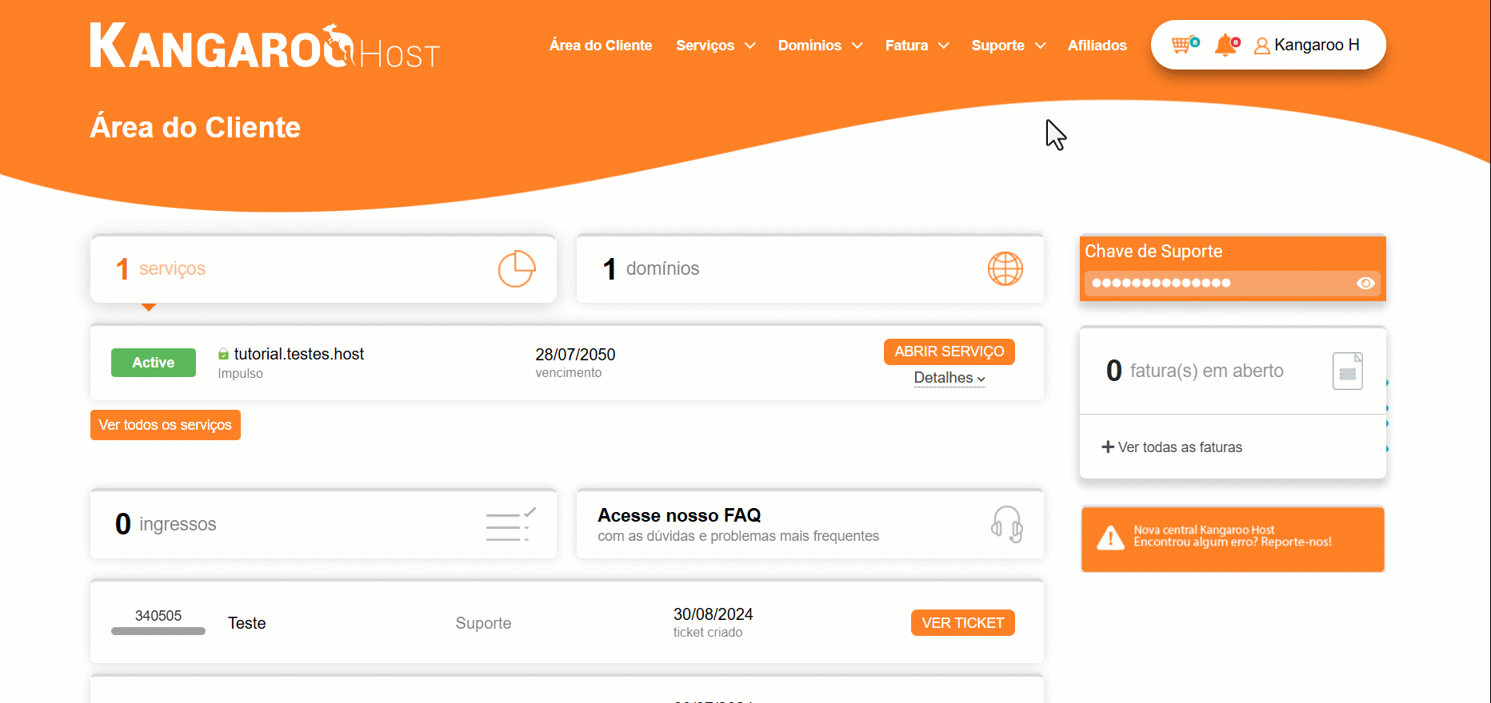Select the 1 serviços tab card
Screen dimensions: 1491x703
(323, 268)
